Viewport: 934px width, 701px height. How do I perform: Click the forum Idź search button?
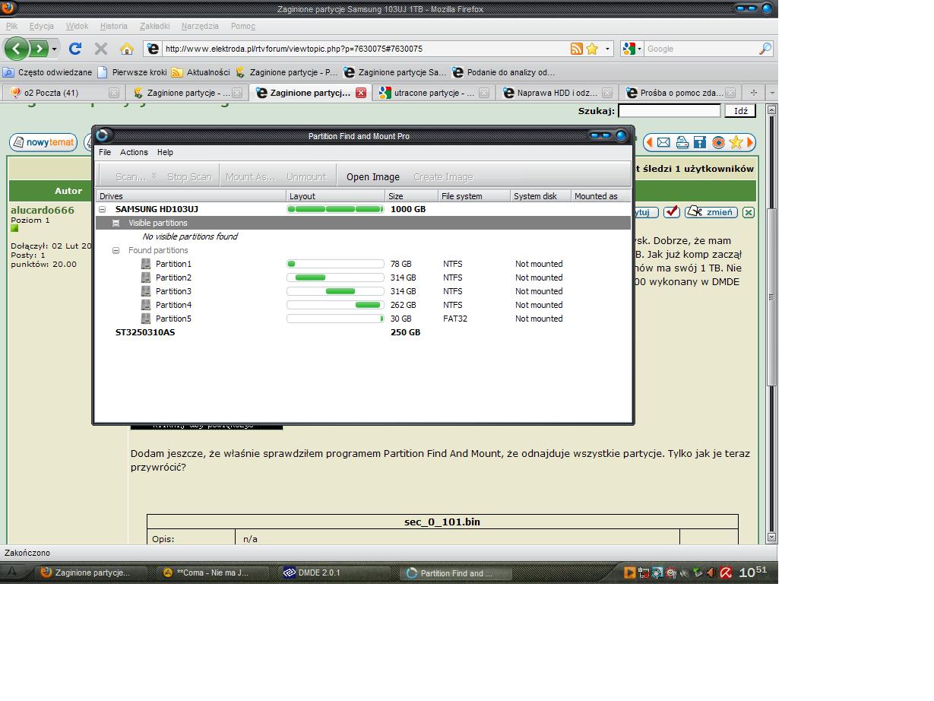740,111
